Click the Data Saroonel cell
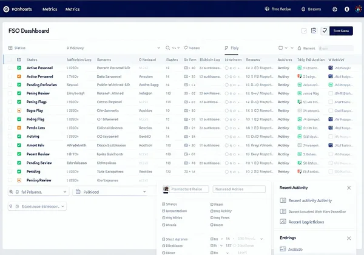The width and height of the screenshot is (364, 255). pyautogui.click(x=109, y=76)
